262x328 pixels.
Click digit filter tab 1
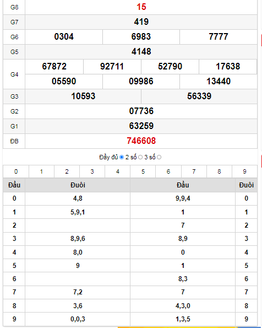41,171
